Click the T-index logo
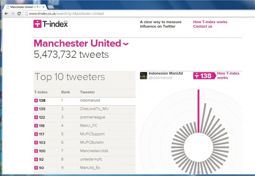255x176 pixels. 51,24
